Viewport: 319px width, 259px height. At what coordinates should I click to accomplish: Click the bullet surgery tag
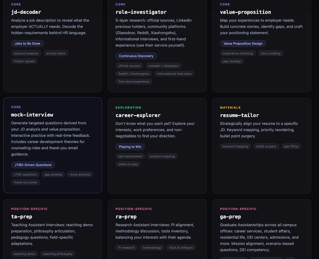pos(266,147)
